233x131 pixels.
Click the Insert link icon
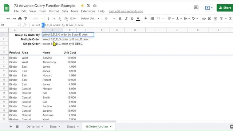(x=204, y=19)
